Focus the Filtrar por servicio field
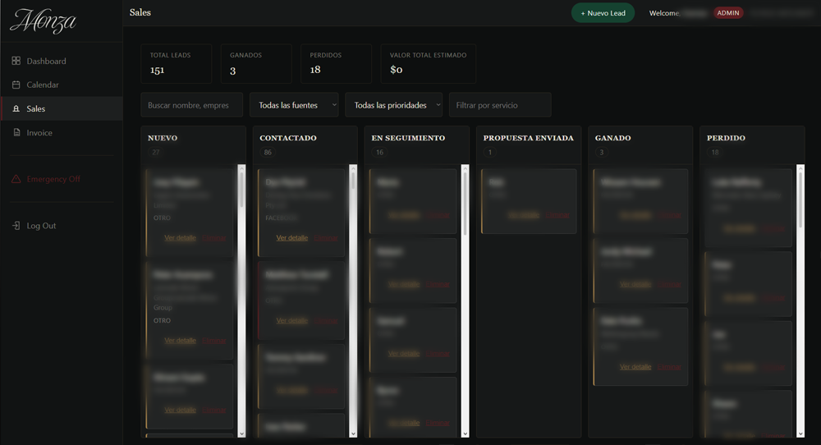 [500, 105]
